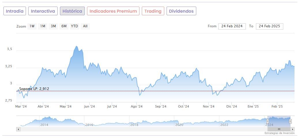The height and width of the screenshot is (138, 300).
Task: Click the To date input field
Action: click(269, 26)
